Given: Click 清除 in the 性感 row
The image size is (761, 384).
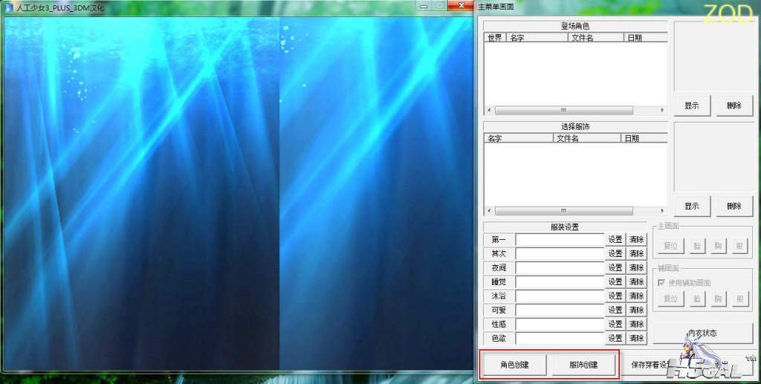Looking at the screenshot, I should (x=636, y=324).
